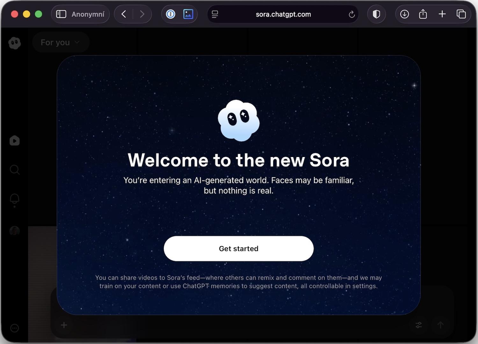
Task: Toggle the Safari sidebar panel
Action: (x=61, y=14)
